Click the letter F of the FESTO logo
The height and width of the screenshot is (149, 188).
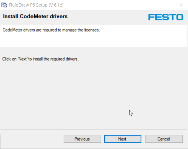[x=151, y=17]
